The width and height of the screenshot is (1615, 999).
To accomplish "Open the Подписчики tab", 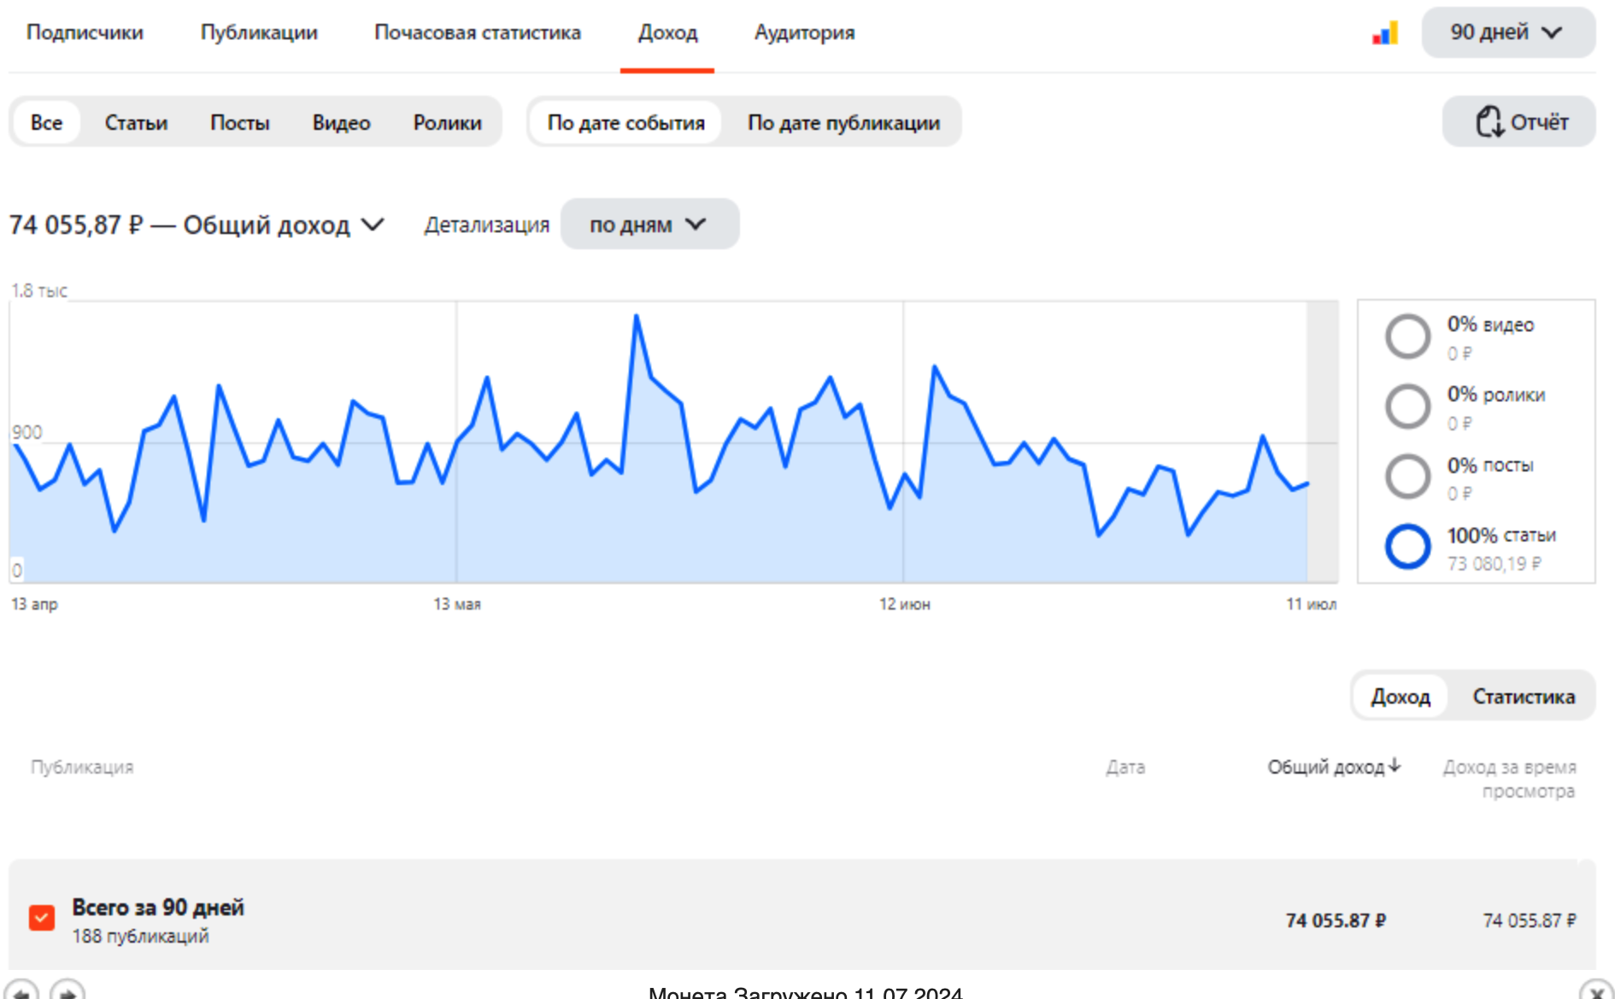I will (x=85, y=32).
